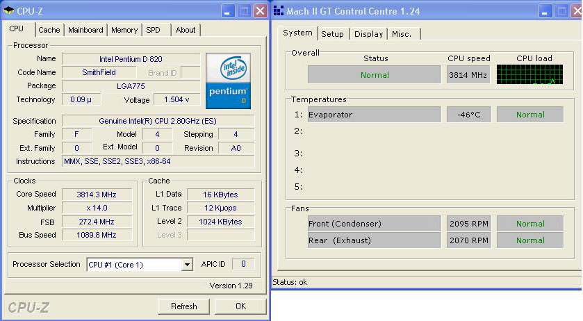Click the Overall Status 'Normal' field
Image resolution: width=583 pixels, height=321 pixels.
pos(375,75)
